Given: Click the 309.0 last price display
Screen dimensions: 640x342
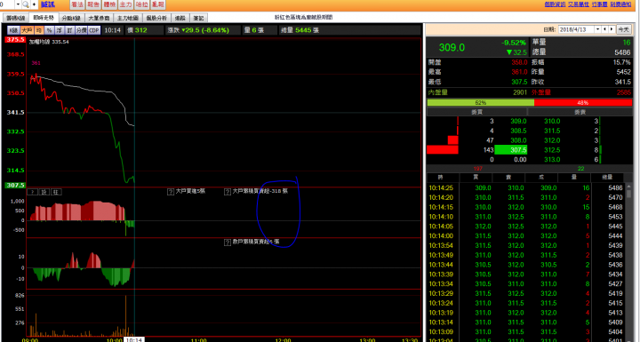Looking at the screenshot, I should [452, 47].
